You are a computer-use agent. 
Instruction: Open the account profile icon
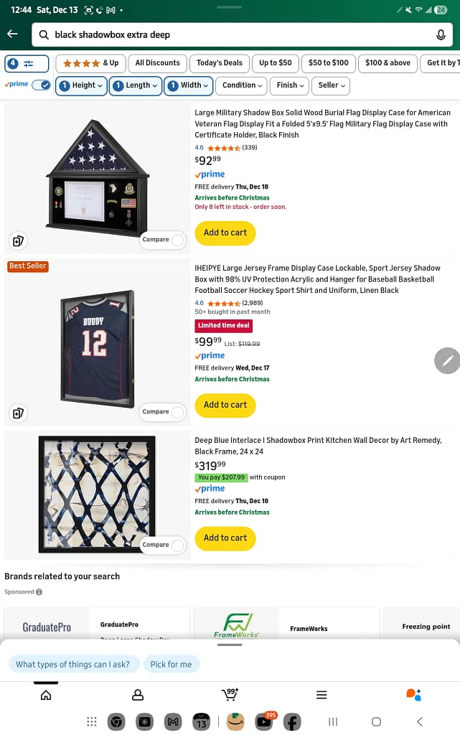(138, 695)
